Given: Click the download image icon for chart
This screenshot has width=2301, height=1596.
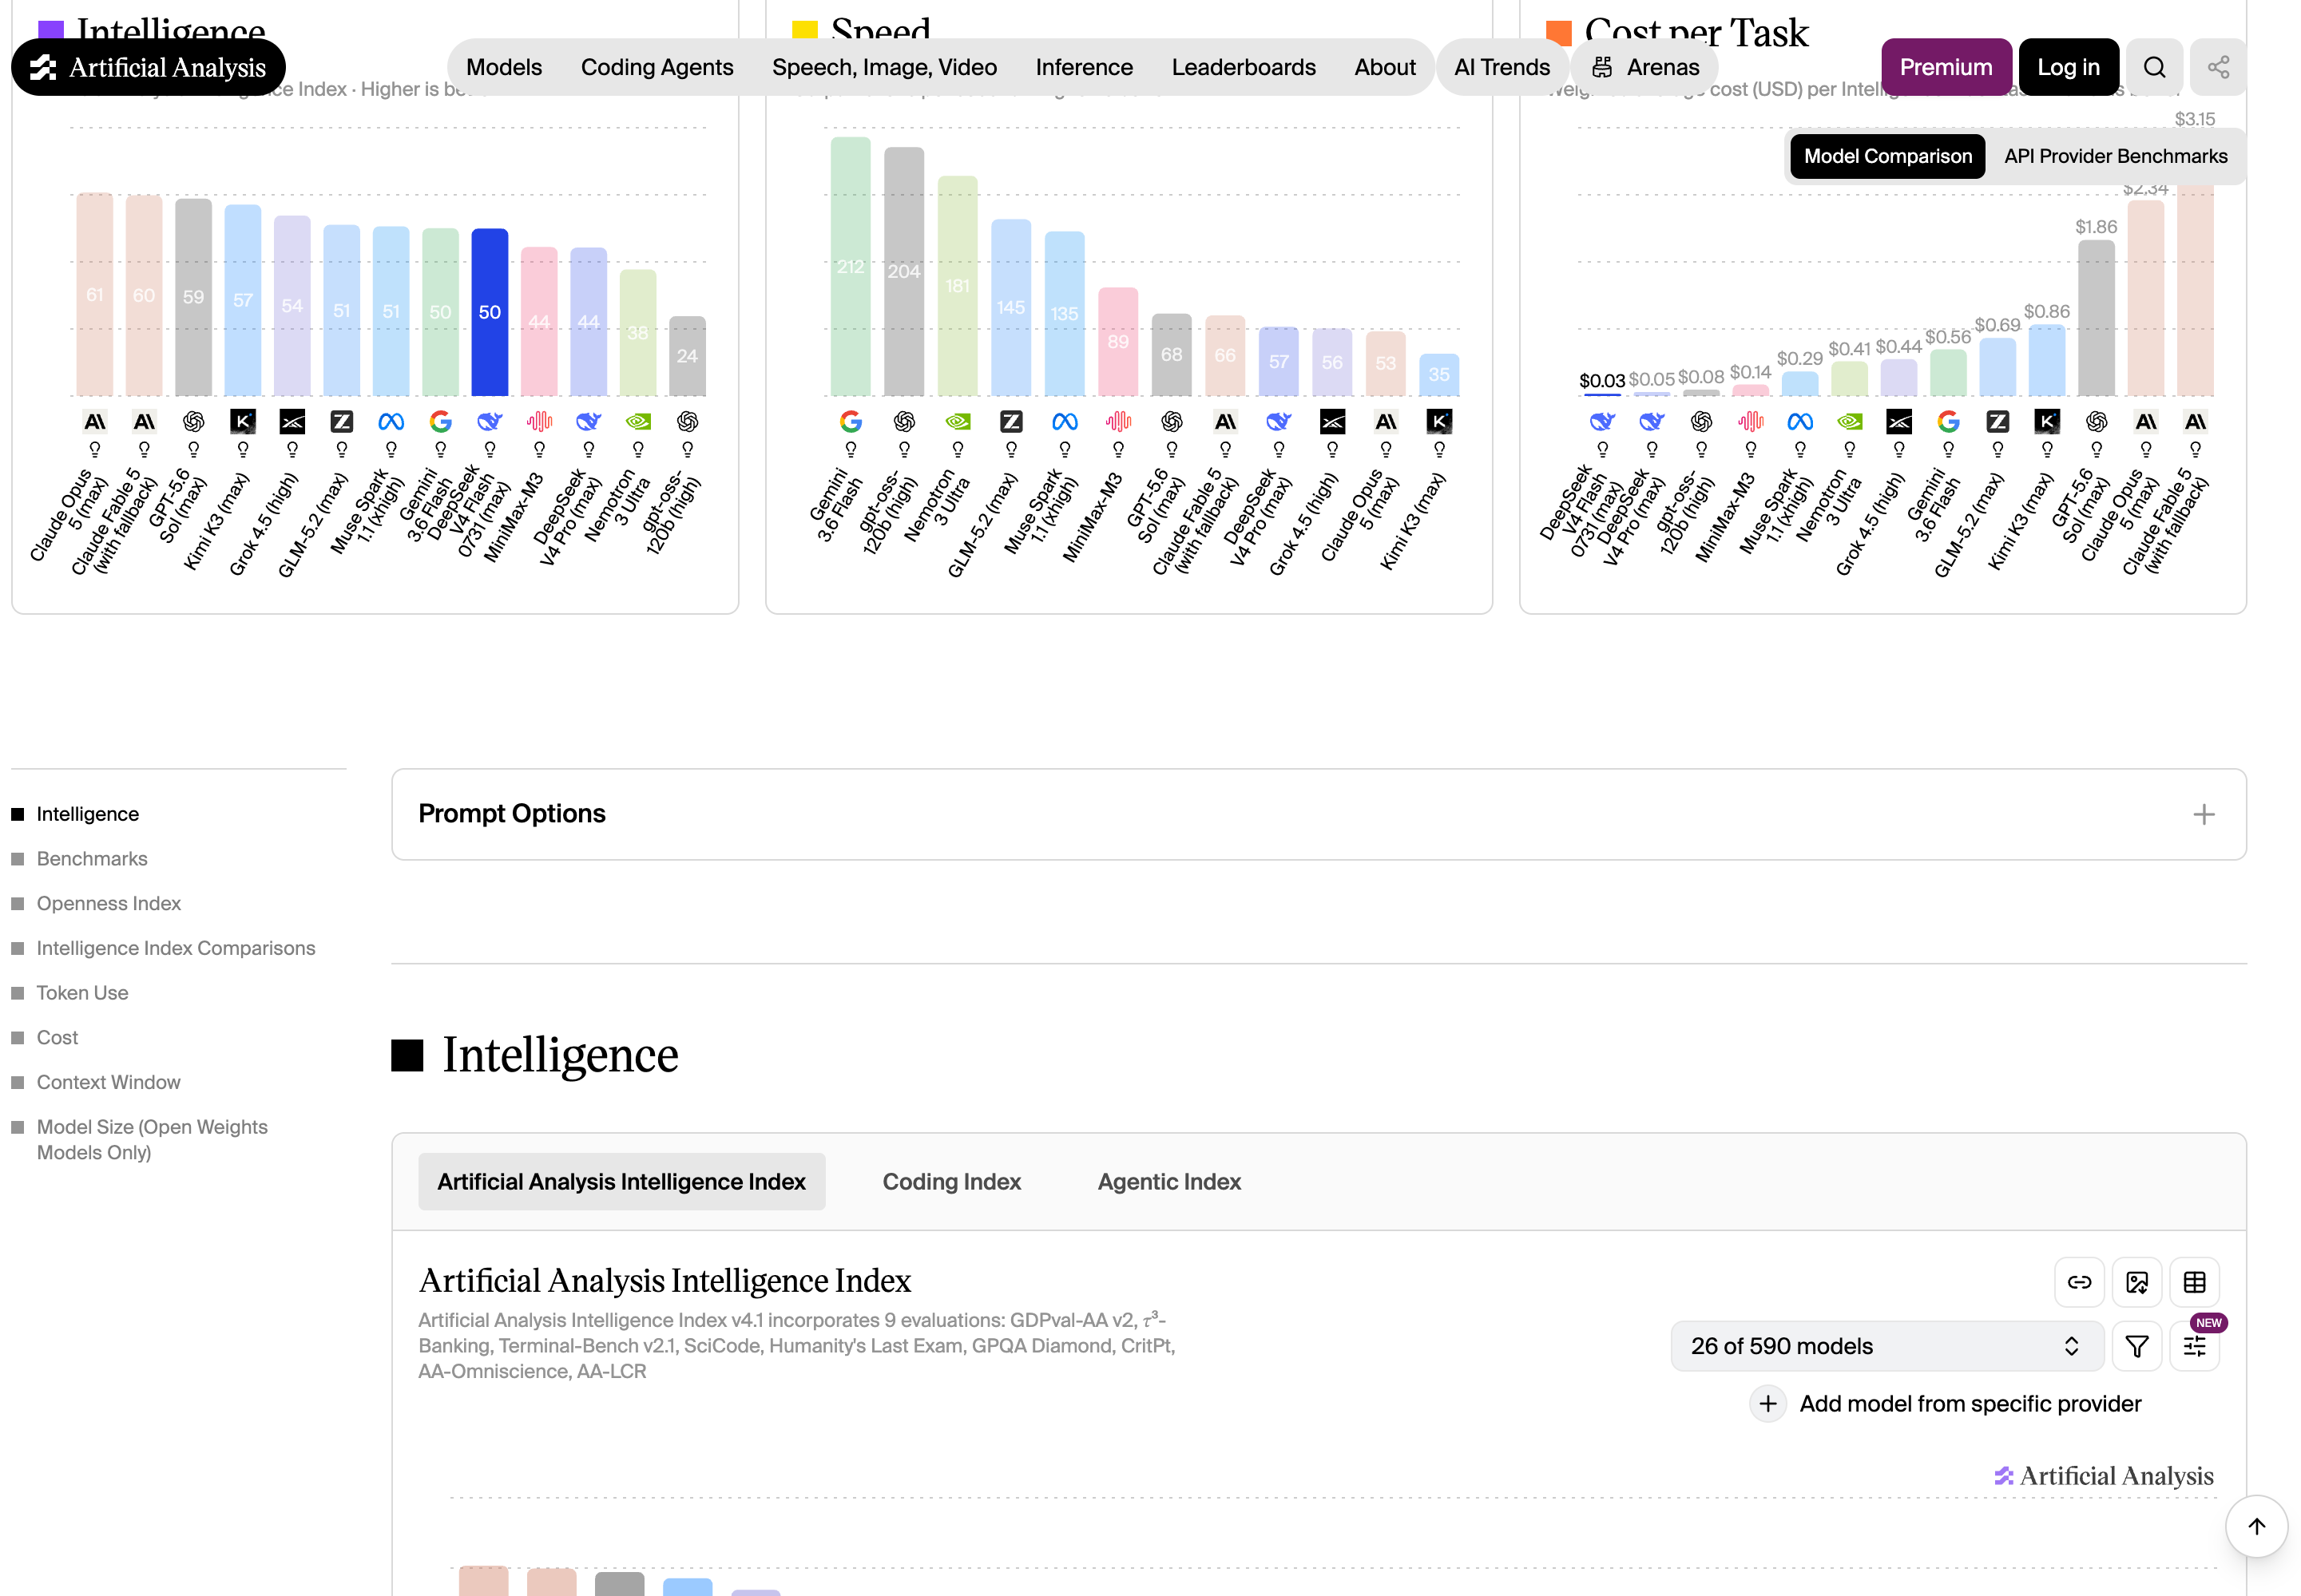Looking at the screenshot, I should click(x=2137, y=1282).
